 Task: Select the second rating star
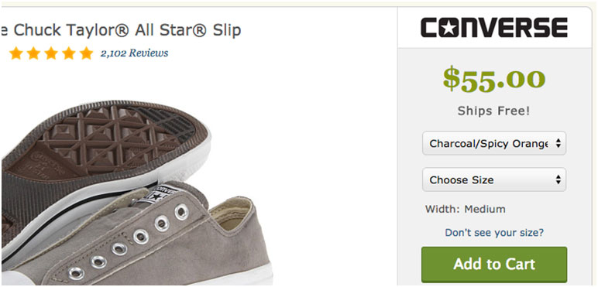33,53
